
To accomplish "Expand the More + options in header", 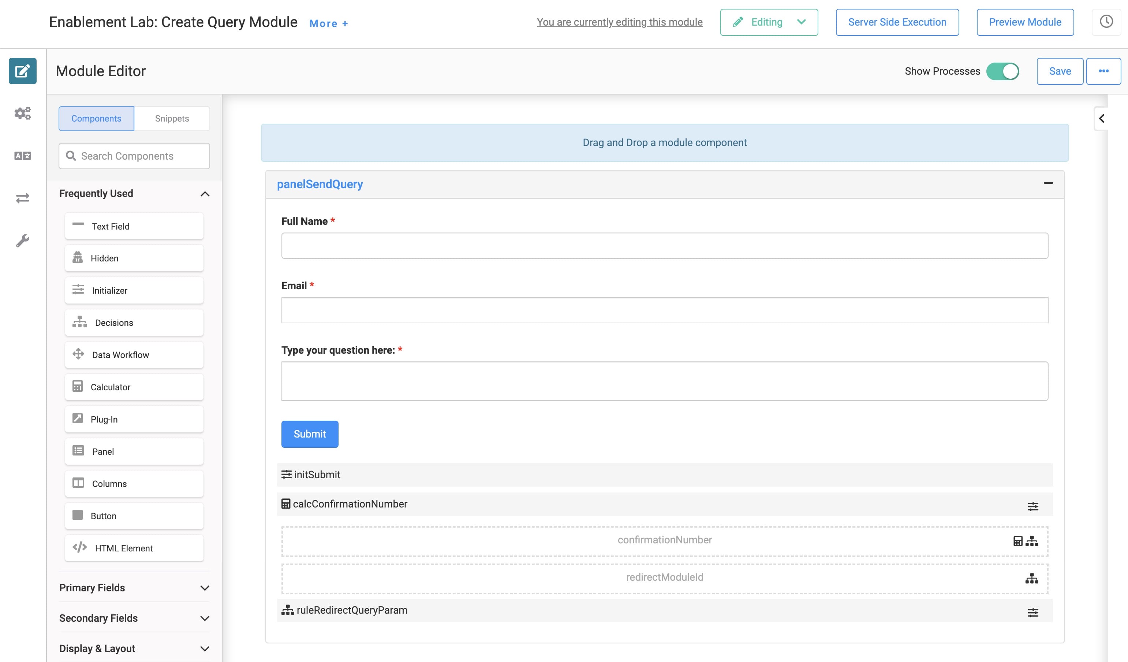I will tap(329, 23).
